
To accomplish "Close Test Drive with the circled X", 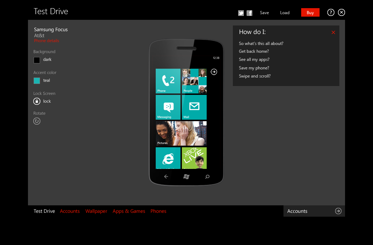I will [342, 12].
